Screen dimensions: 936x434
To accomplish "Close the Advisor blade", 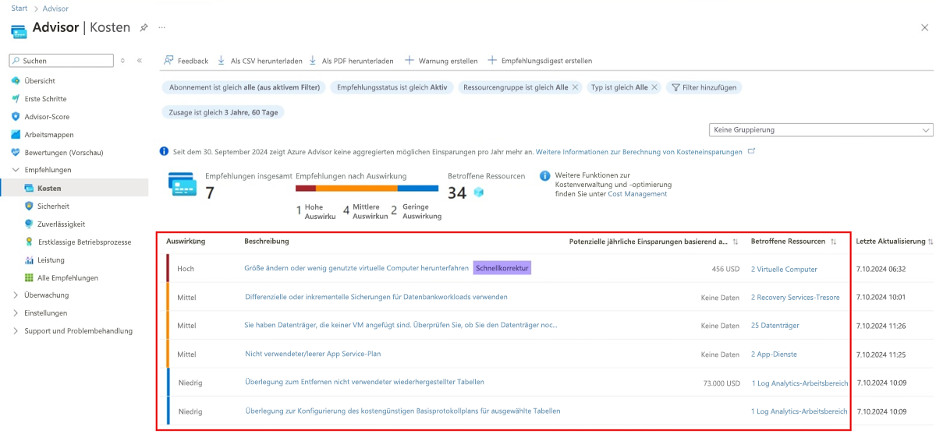I will pos(924,27).
